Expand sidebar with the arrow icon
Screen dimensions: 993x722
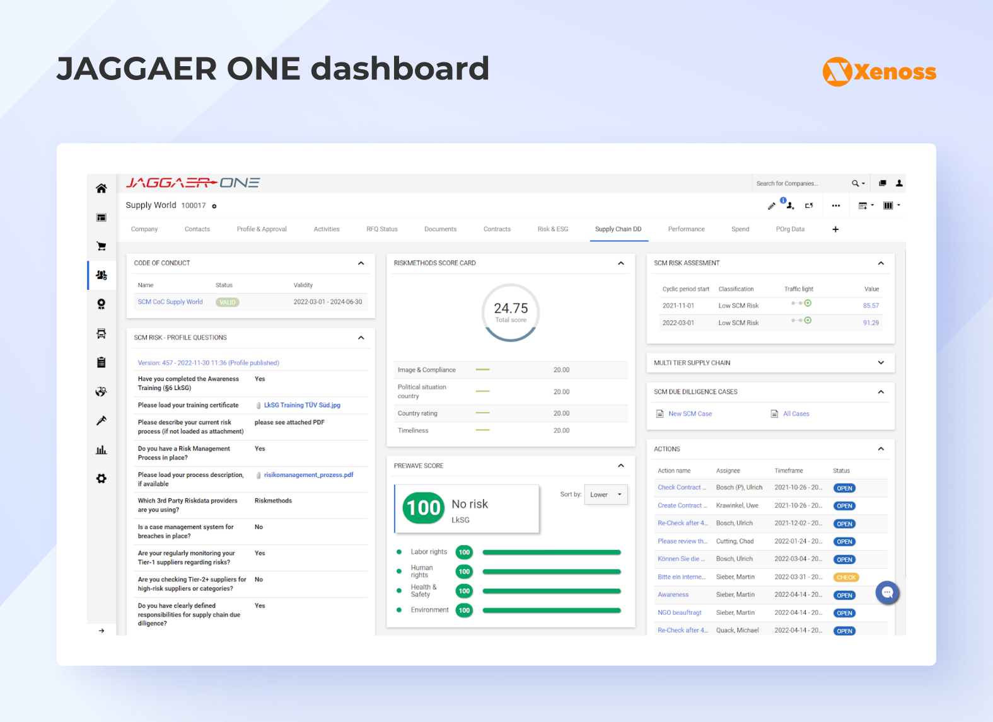[x=102, y=631]
